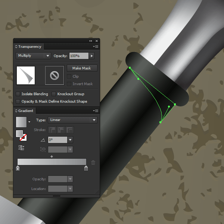Open the Transparency panel options menu
This screenshot has height=224, width=224.
coord(96,46)
